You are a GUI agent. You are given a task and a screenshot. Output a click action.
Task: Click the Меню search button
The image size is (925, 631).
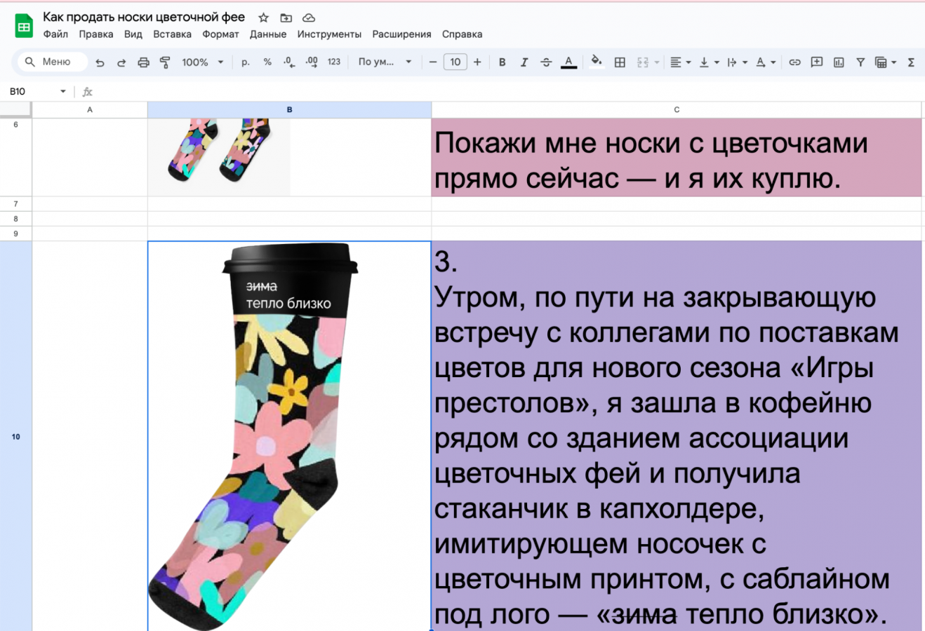49,62
